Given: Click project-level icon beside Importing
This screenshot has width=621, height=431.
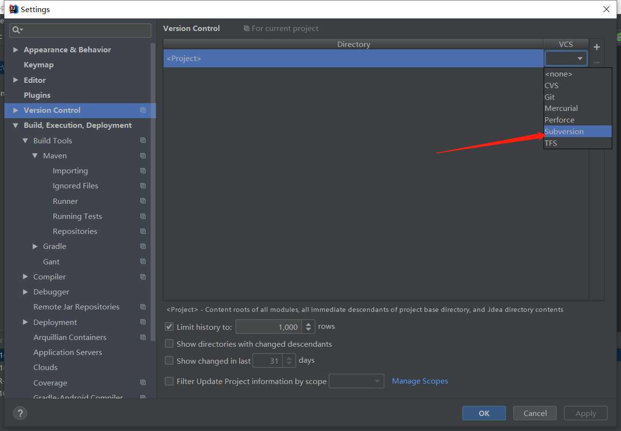Looking at the screenshot, I should click(x=143, y=170).
